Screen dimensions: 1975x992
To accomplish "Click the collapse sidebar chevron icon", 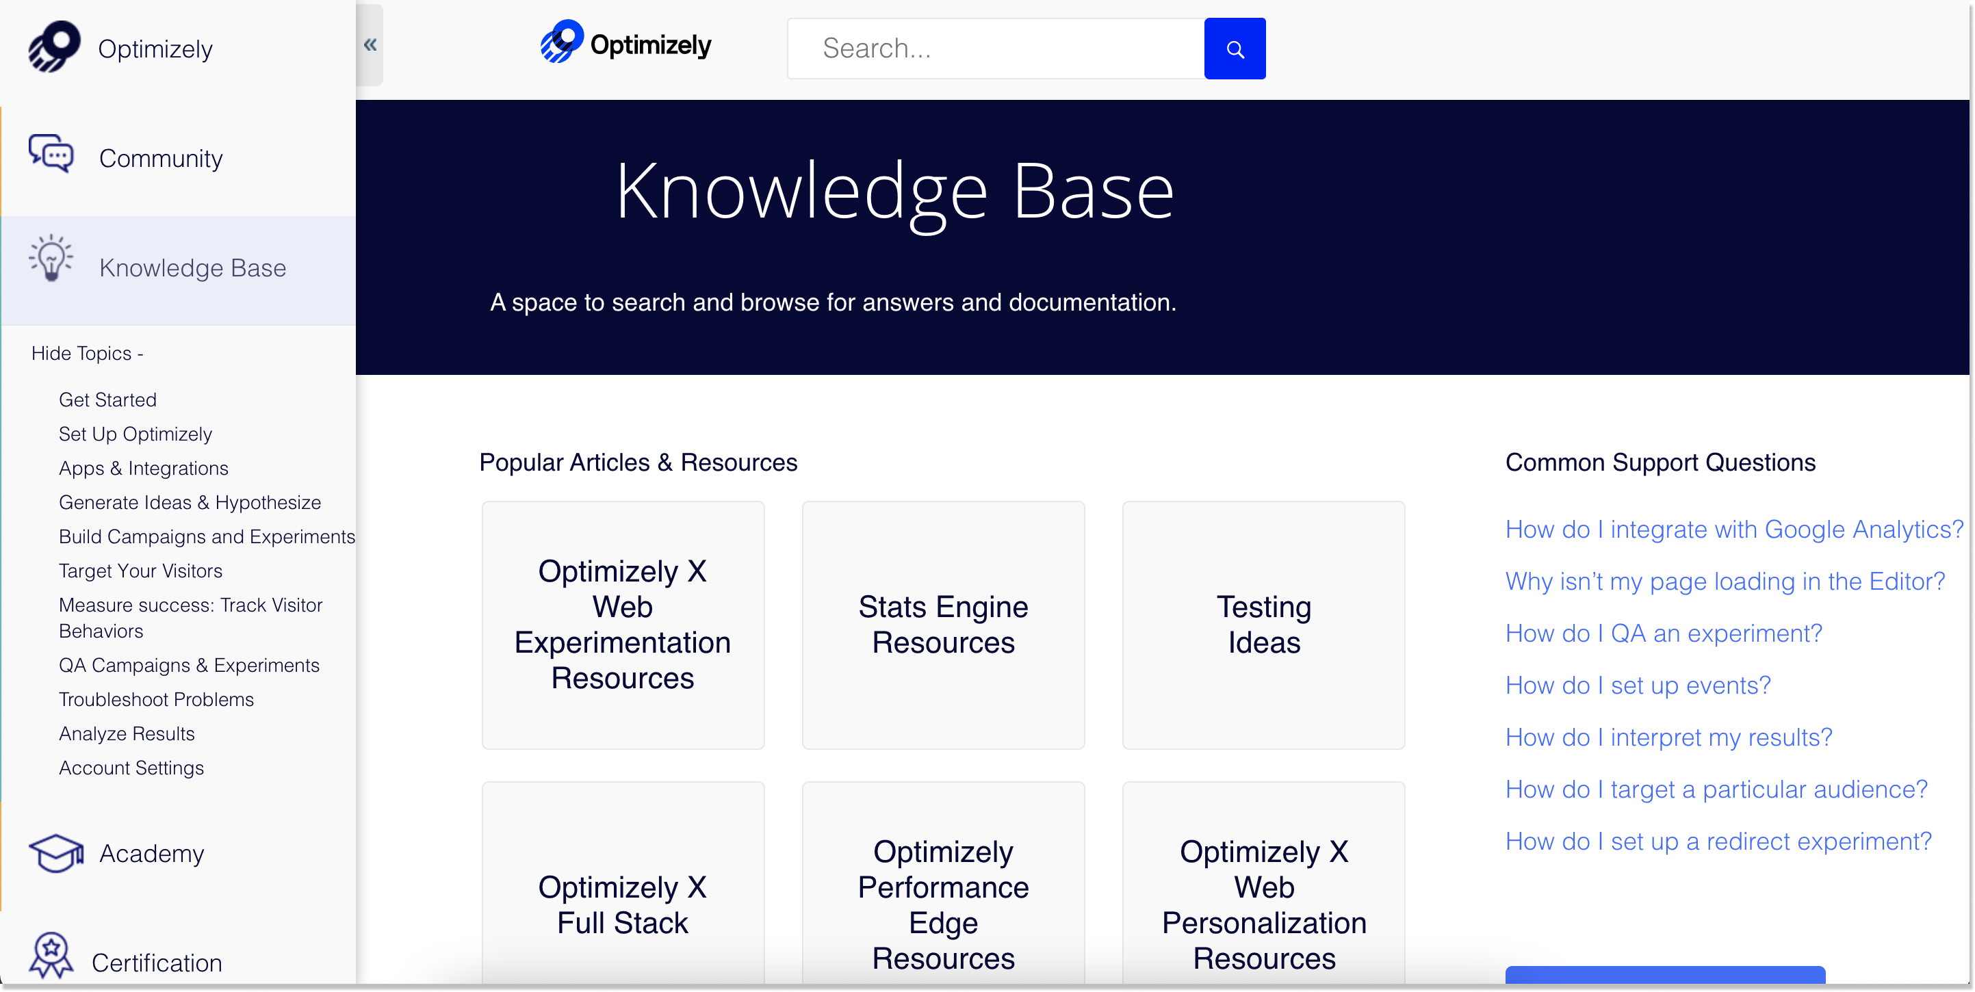I will (x=370, y=43).
